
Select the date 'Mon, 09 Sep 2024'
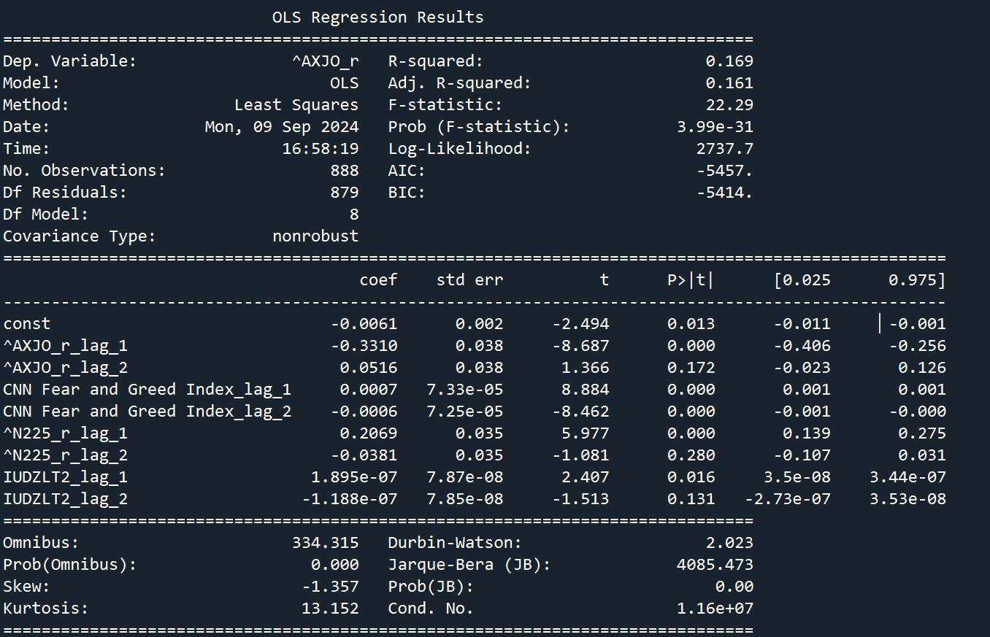(282, 127)
